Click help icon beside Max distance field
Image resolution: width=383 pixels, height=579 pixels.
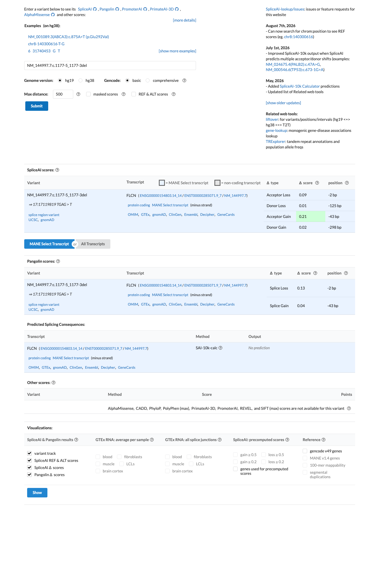[78, 94]
